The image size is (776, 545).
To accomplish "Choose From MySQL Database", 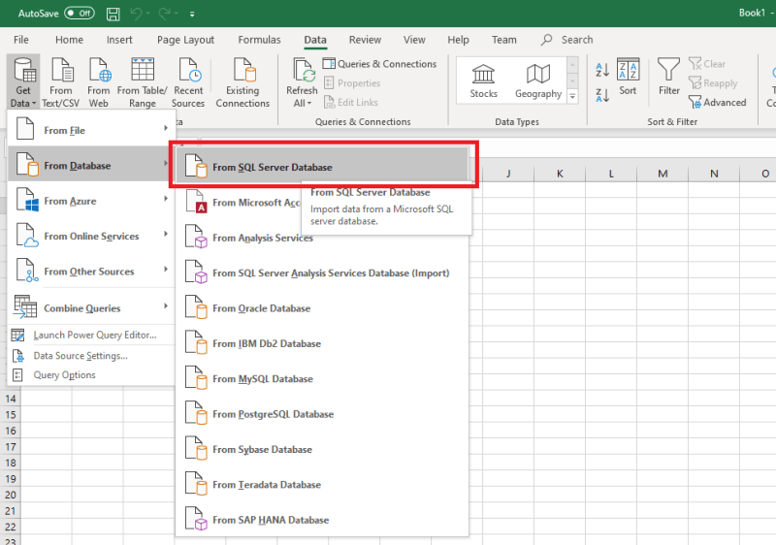I will pyautogui.click(x=322, y=379).
